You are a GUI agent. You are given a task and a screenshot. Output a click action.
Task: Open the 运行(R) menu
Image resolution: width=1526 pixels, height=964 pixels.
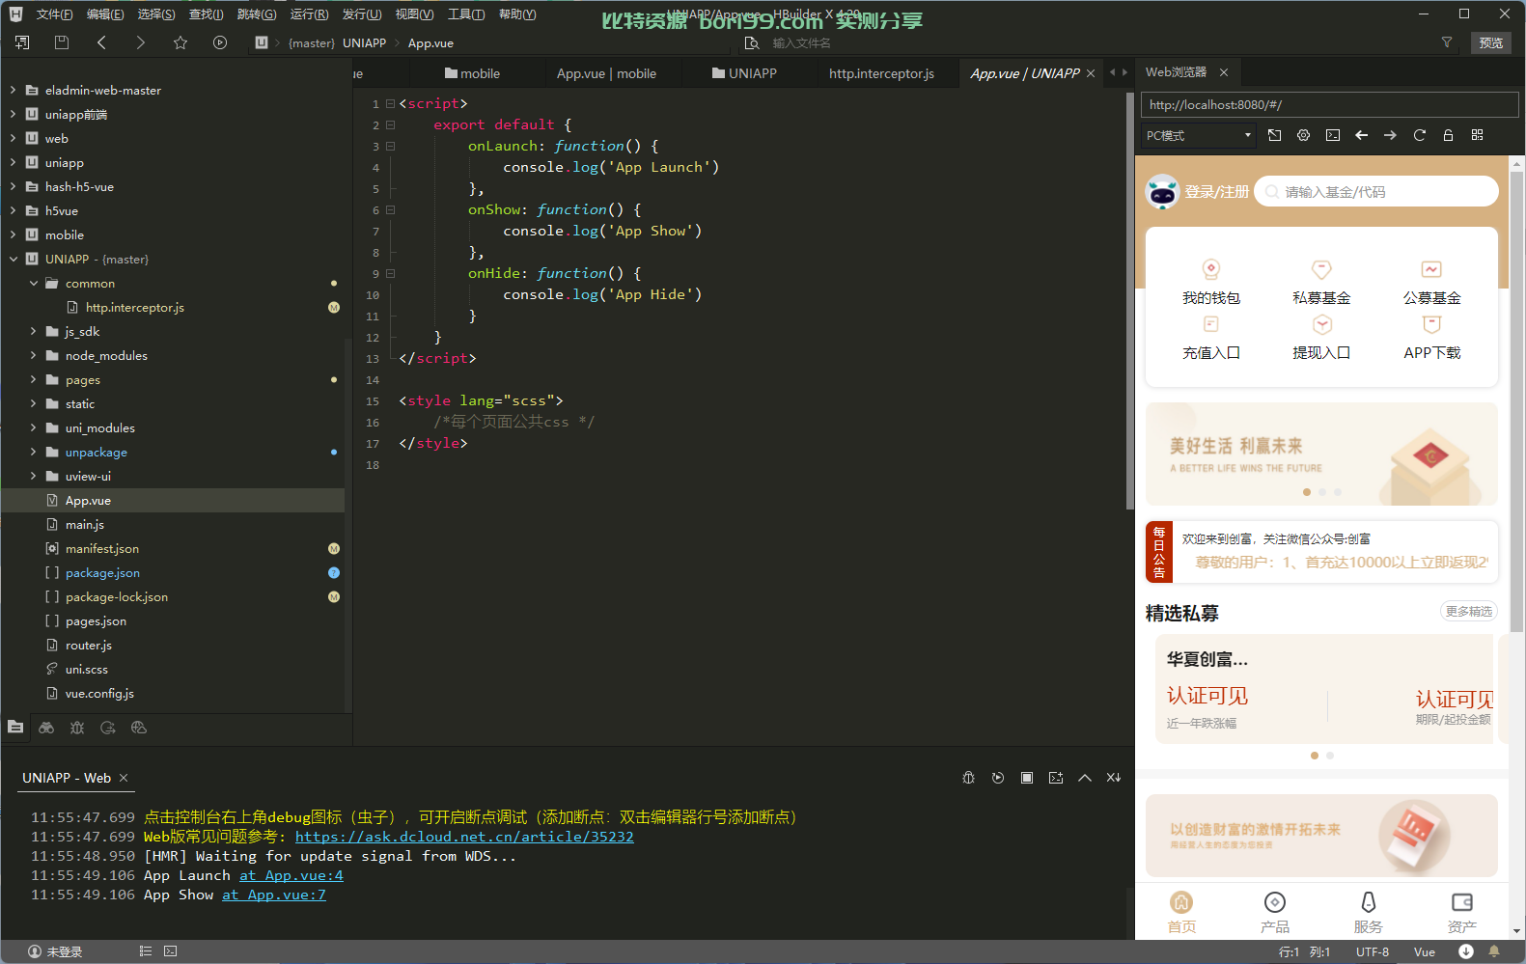click(310, 14)
